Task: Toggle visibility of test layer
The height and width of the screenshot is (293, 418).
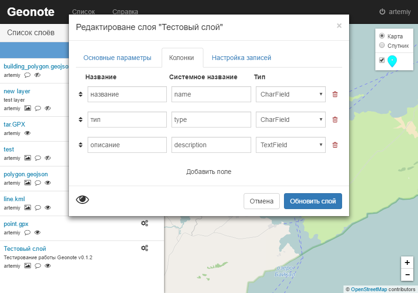Action: pos(48,158)
